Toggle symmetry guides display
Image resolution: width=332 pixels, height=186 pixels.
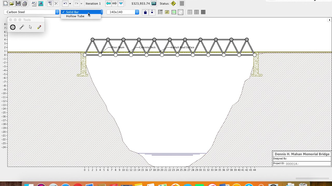[x=174, y=12]
